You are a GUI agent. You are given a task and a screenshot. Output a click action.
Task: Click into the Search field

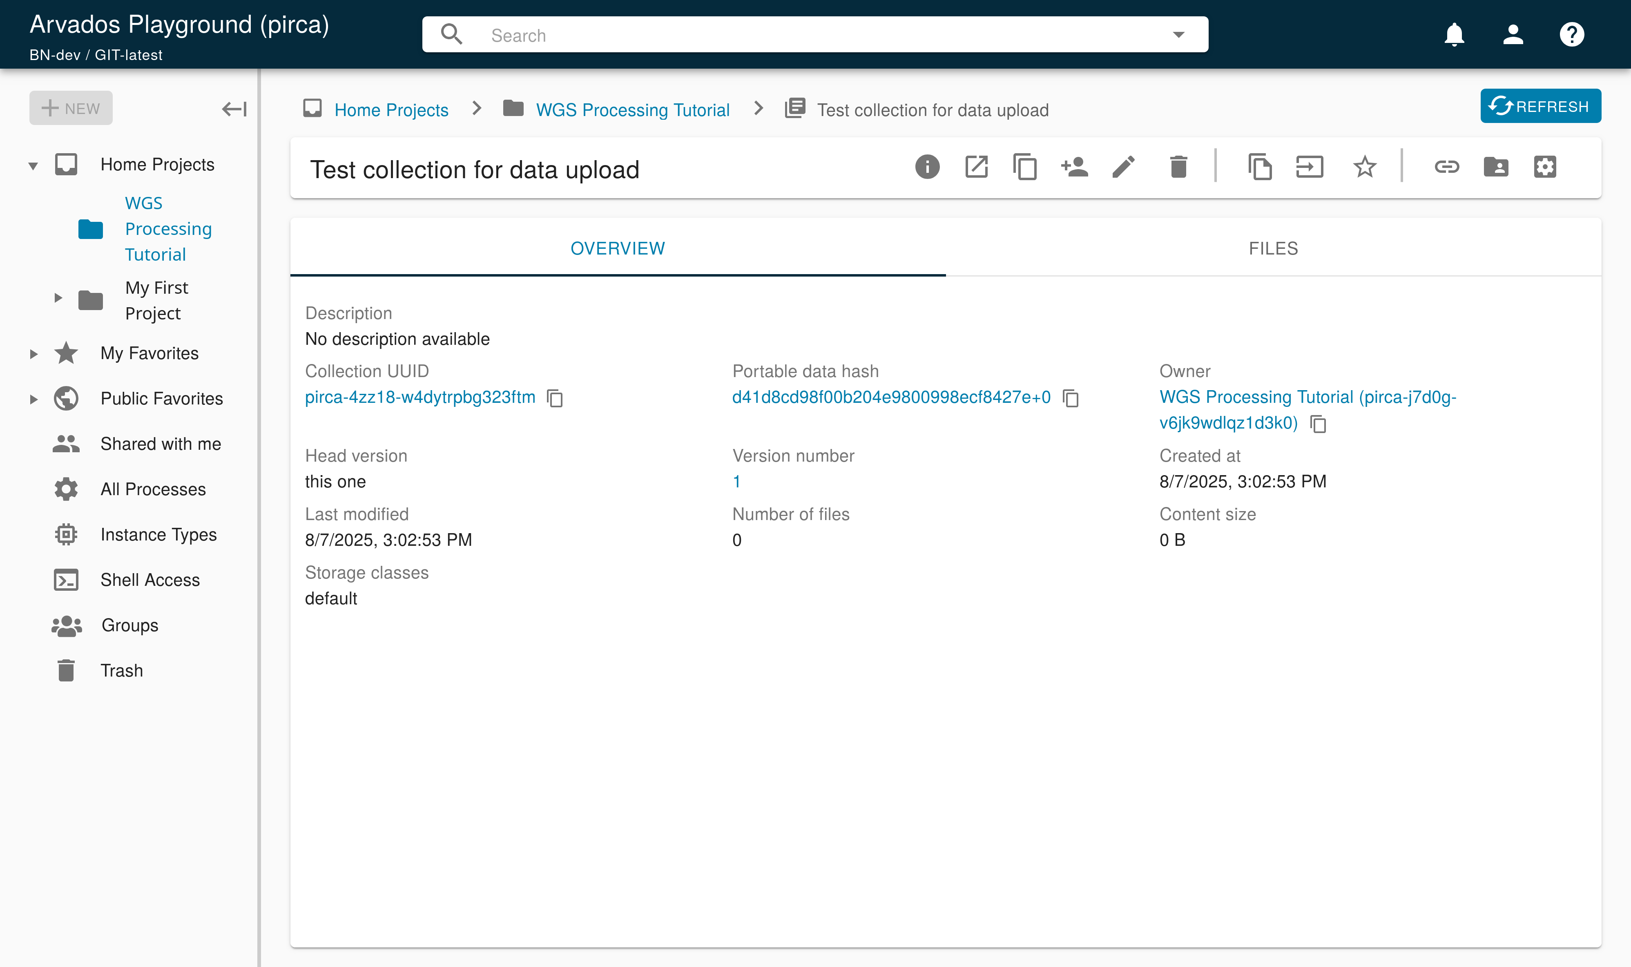pos(814,35)
